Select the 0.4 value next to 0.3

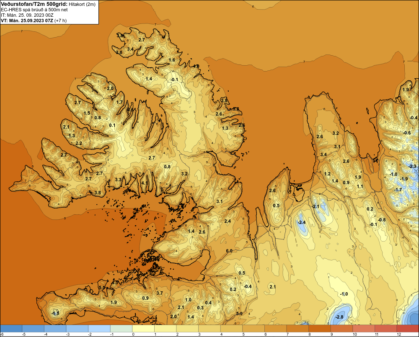[208, 303]
